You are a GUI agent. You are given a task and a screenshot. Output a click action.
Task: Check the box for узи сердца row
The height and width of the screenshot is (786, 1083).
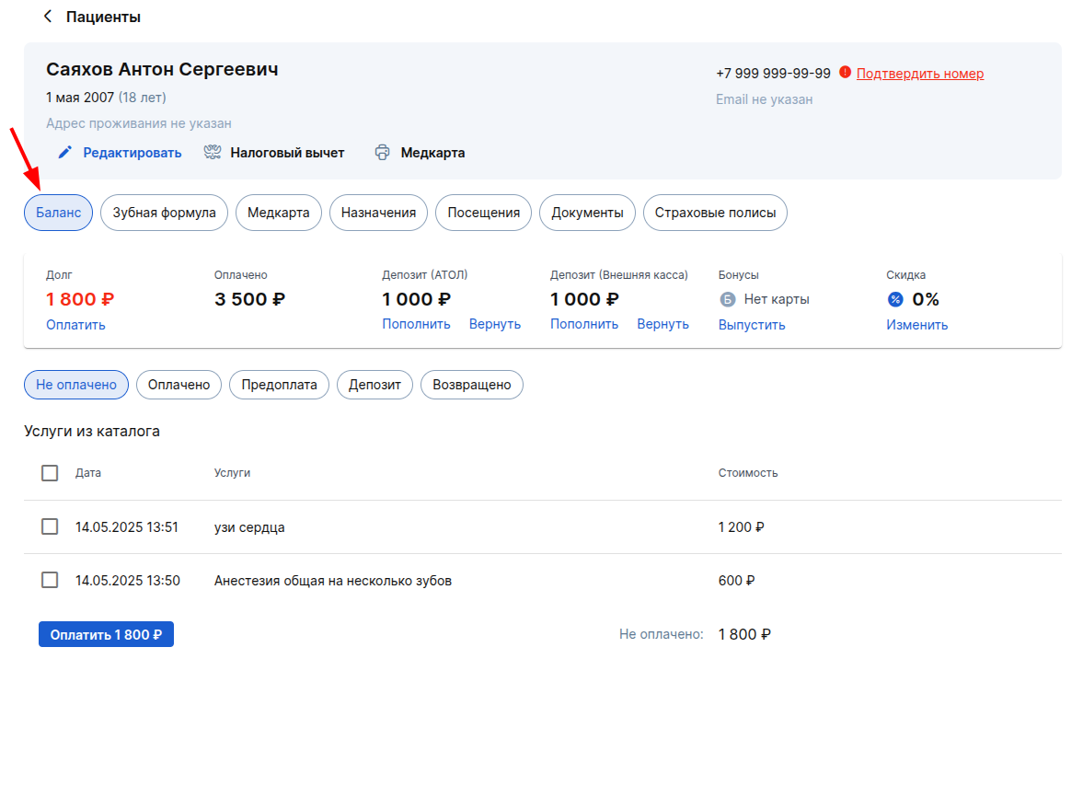50,526
